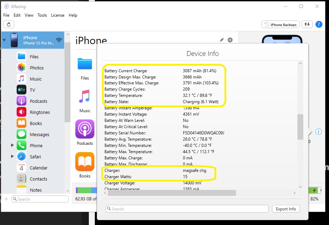Open the Tools menu
Screen dimensions: 329x225
pos(42,15)
